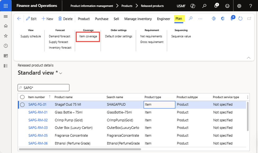Click the Delete button
This screenshot has width=258, height=153.
pos(65,19)
